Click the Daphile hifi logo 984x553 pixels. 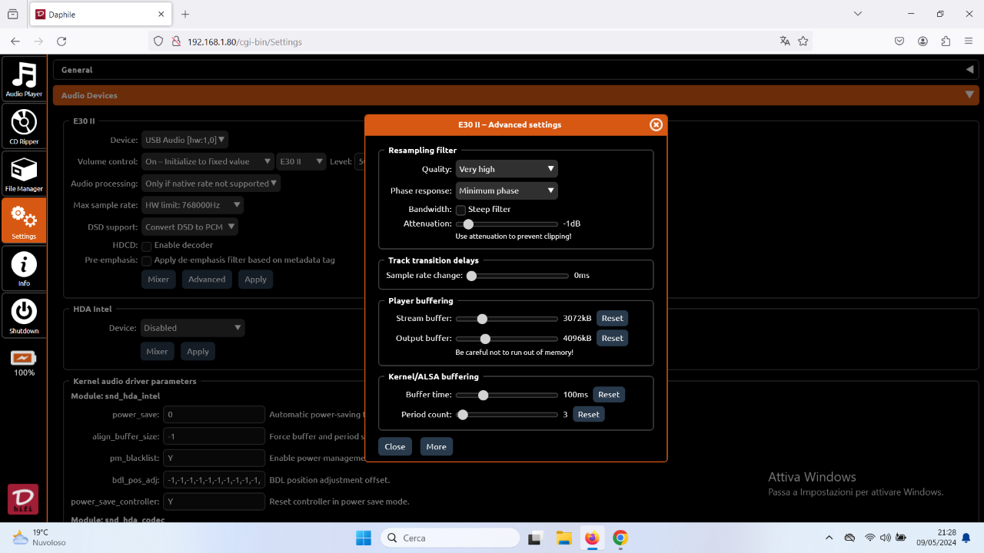pos(23,499)
